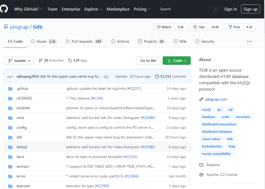
Task: Click the Watch button
Action: click(x=164, y=27)
